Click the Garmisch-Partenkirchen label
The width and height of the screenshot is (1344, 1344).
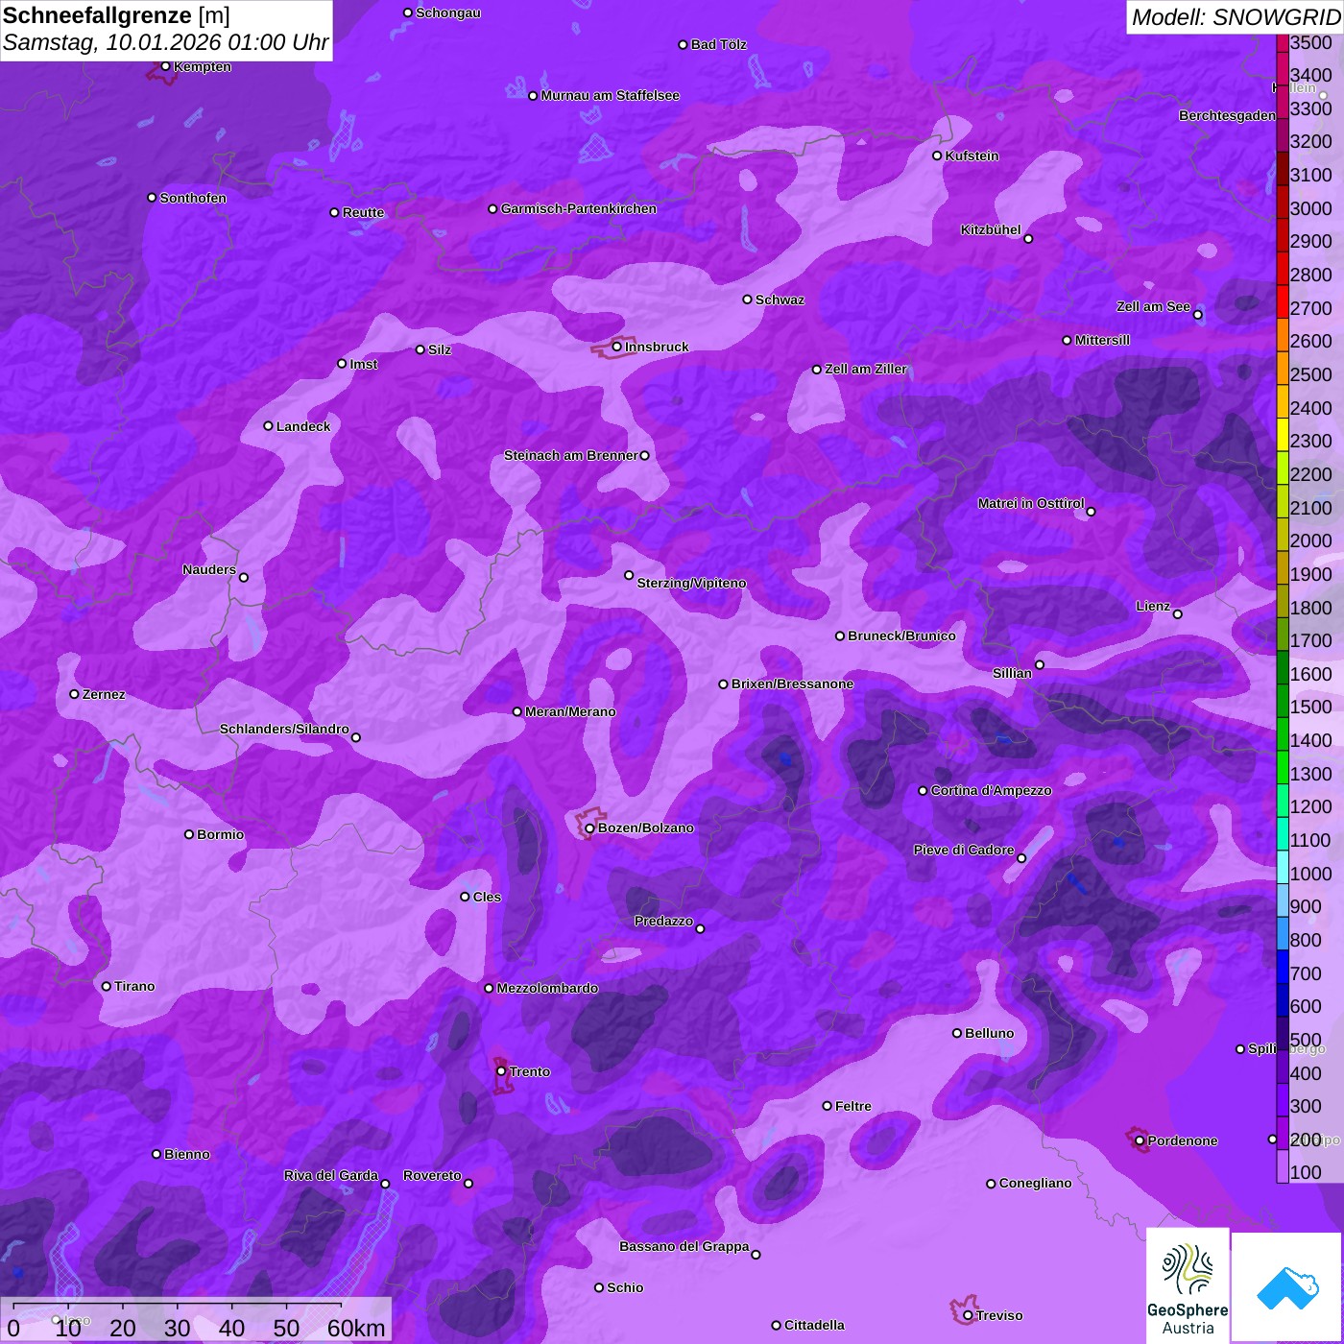point(579,208)
